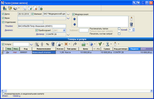The image size is (154, 99).
Task: Click the trash bin beside Медперсонал list
Action: 131,24
